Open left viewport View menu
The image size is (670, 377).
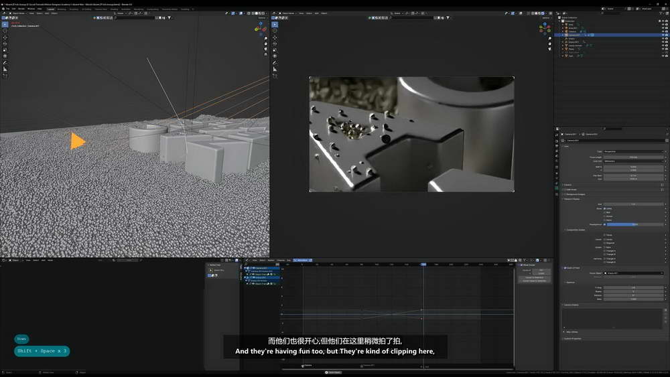coord(31,13)
